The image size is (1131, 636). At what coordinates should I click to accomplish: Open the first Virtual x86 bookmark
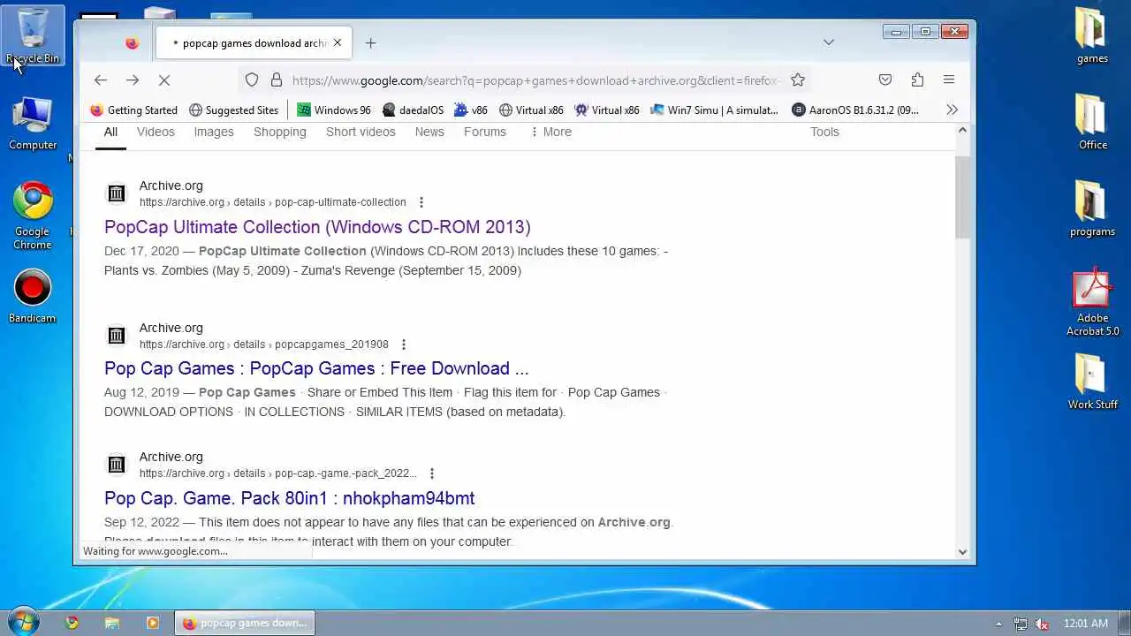point(531,110)
